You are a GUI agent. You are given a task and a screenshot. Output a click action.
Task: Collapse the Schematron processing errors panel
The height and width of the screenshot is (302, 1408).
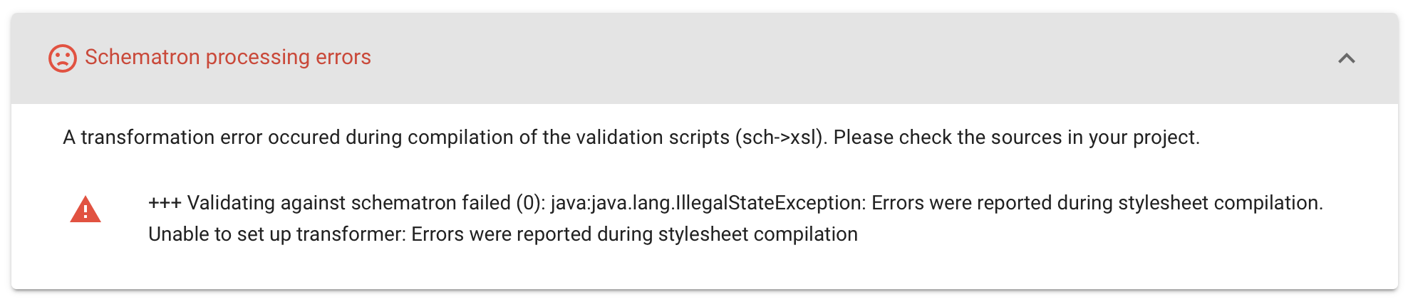pyautogui.click(x=1346, y=58)
